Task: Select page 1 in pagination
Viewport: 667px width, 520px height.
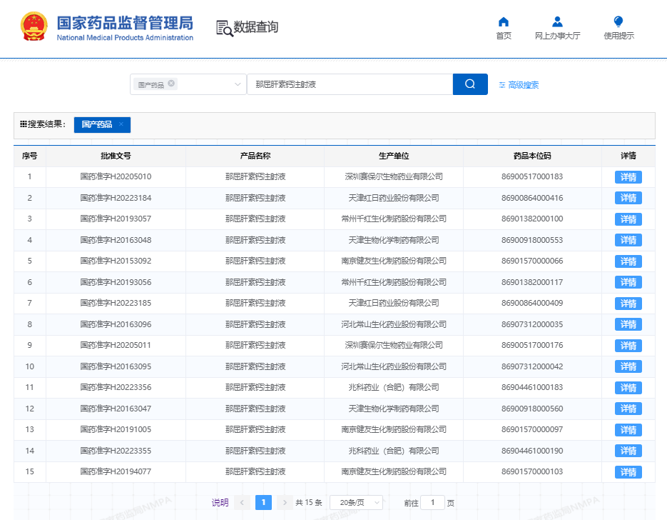Action: (263, 503)
